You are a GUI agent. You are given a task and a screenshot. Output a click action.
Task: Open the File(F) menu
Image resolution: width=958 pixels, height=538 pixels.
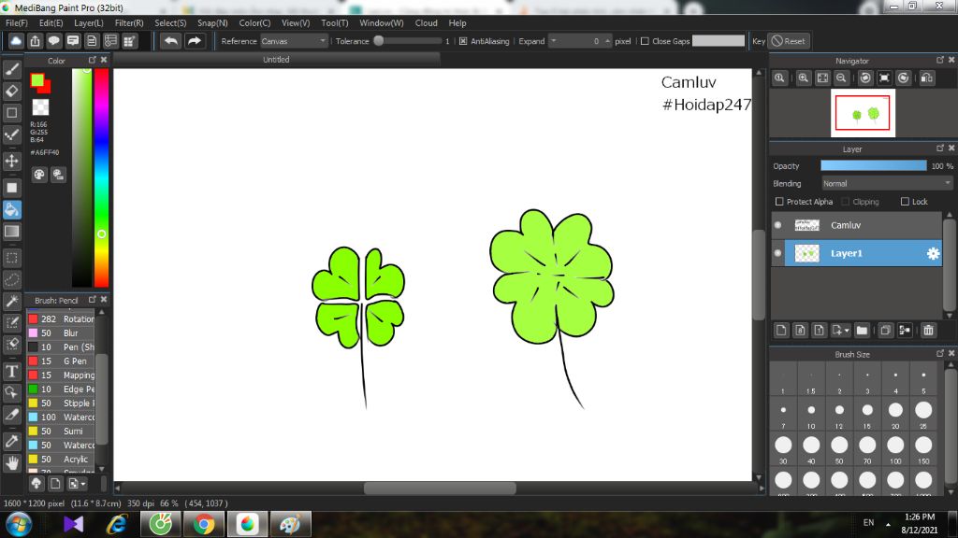pyautogui.click(x=17, y=22)
